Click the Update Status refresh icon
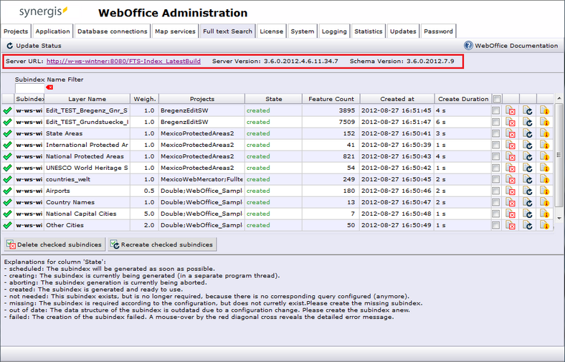The image size is (565, 362). (x=9, y=46)
